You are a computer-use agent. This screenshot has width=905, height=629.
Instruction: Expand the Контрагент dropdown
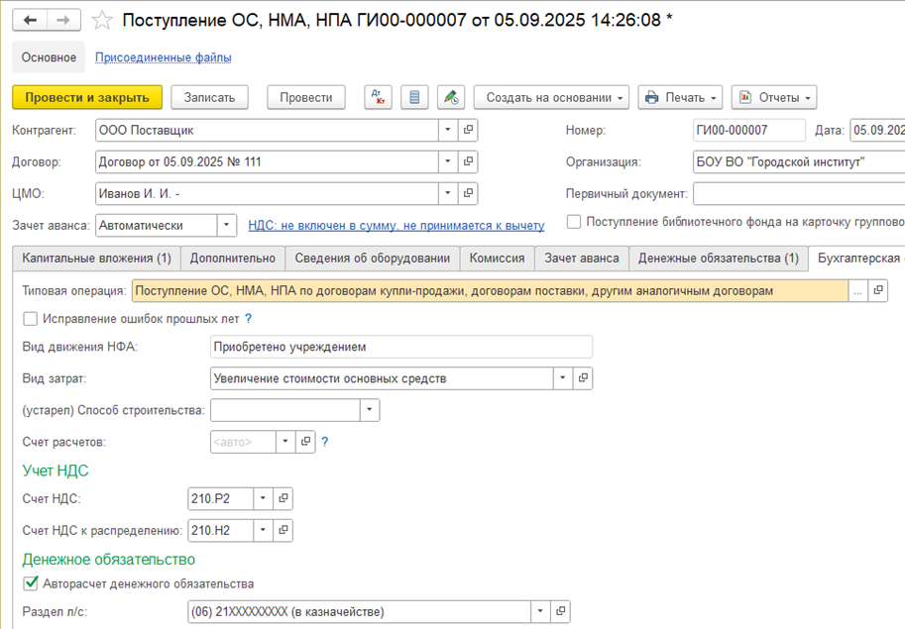pyautogui.click(x=448, y=130)
